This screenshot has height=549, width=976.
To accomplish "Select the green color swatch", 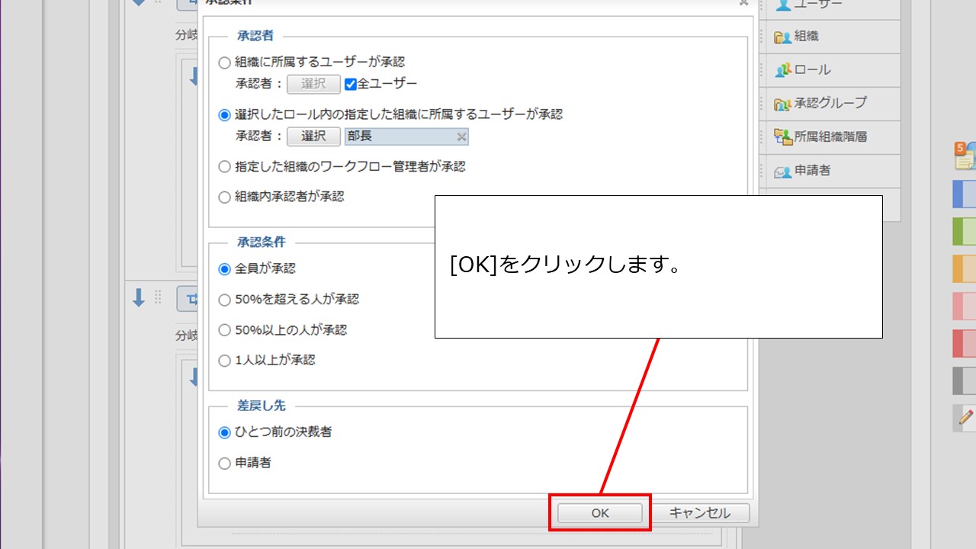I will click(x=964, y=231).
